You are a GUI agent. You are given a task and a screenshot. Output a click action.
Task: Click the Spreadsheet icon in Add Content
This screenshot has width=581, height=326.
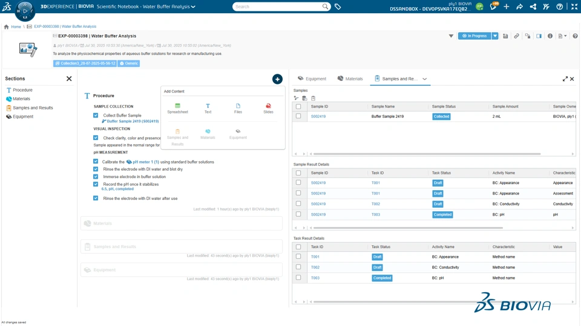[x=177, y=106]
